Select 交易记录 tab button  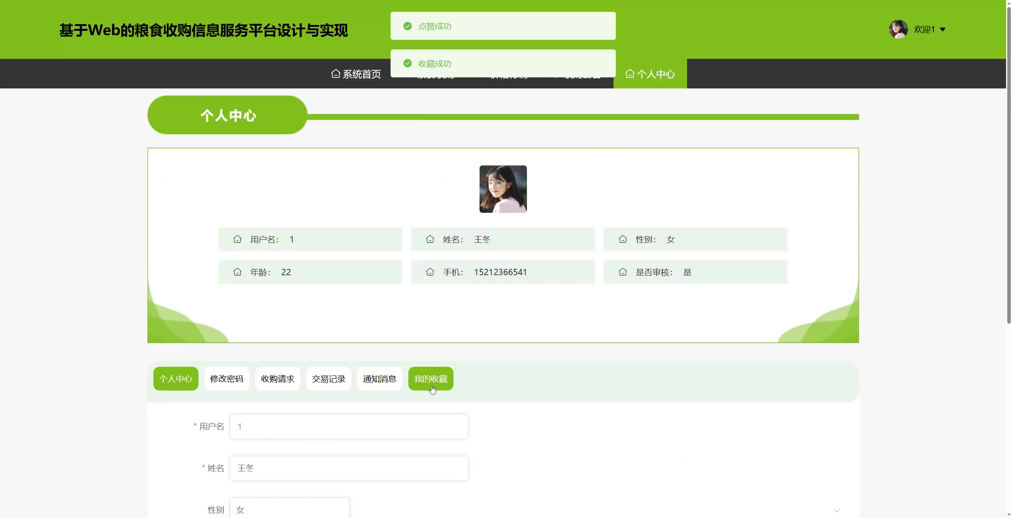[329, 379]
